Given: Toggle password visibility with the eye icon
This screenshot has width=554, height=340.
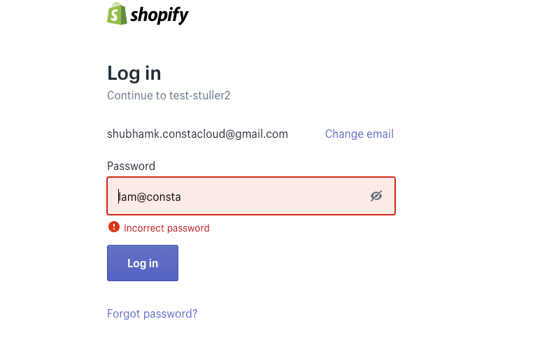Looking at the screenshot, I should [376, 196].
